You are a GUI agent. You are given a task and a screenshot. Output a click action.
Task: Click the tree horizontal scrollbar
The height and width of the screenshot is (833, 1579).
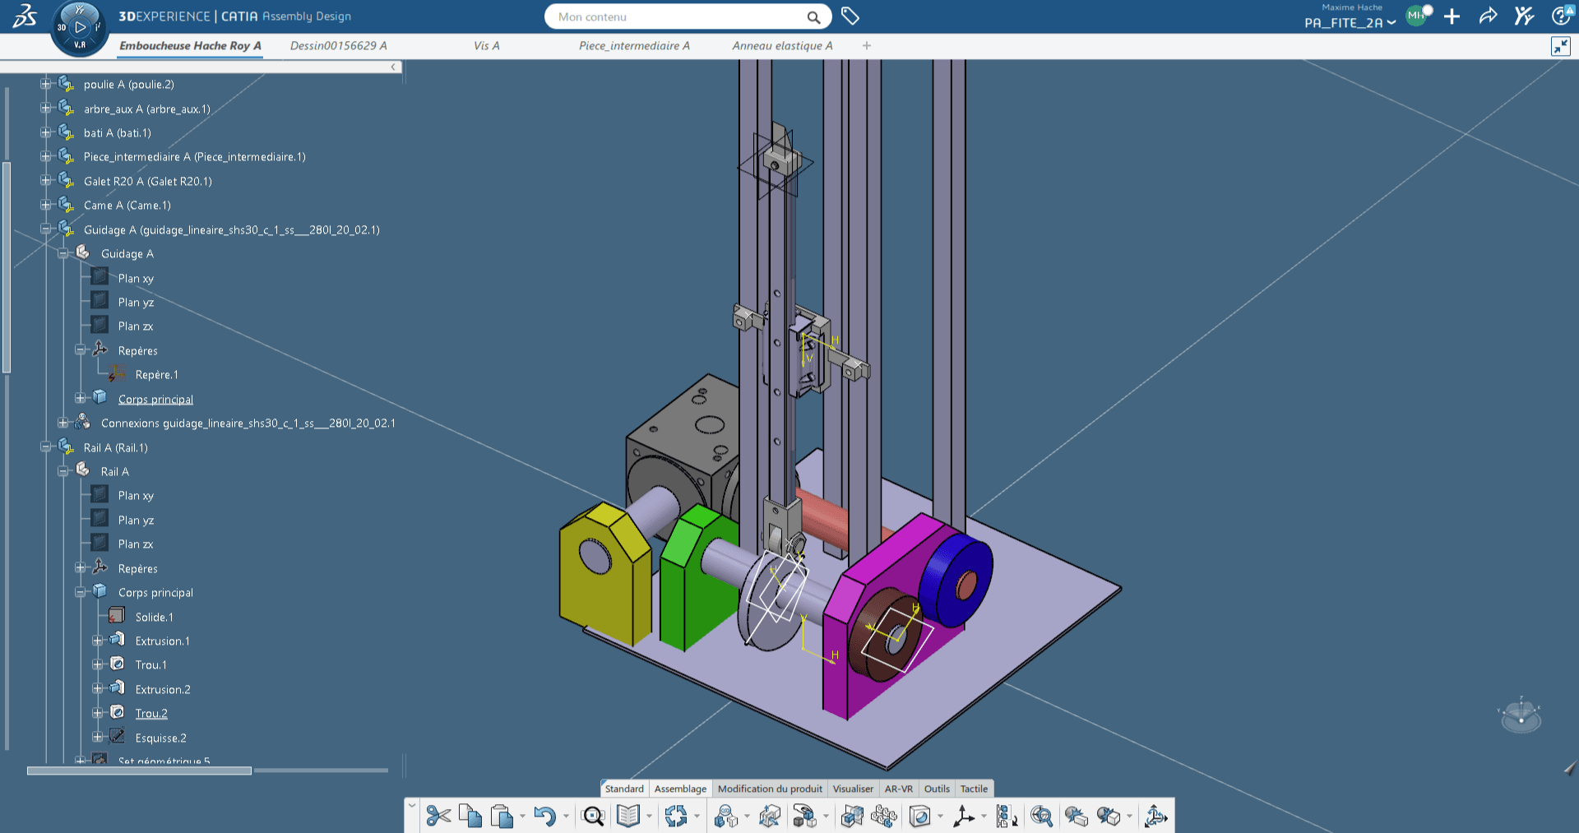(139, 771)
